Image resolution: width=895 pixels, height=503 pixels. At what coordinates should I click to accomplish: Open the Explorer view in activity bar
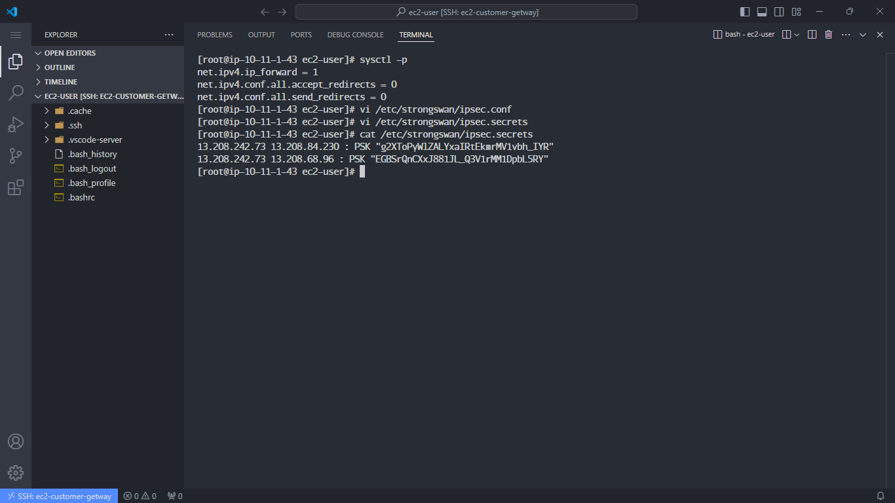pyautogui.click(x=16, y=62)
